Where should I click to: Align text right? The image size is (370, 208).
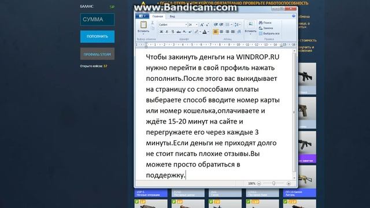(227, 32)
